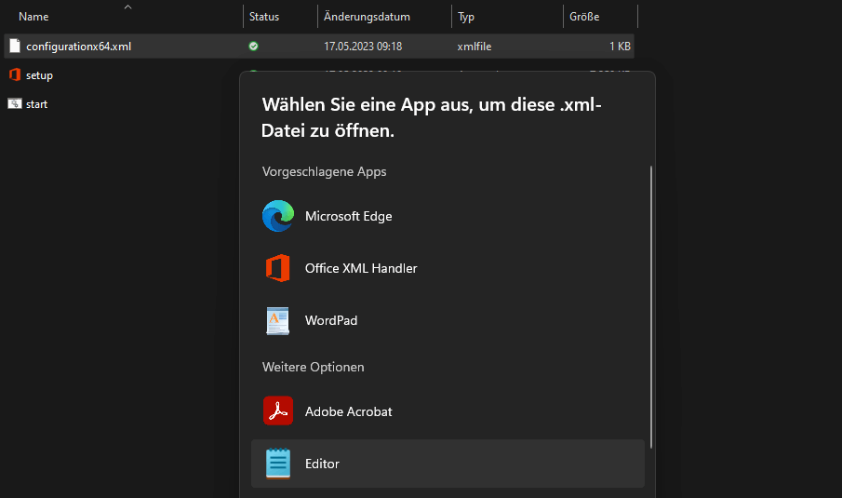Click the Typ column header
842x498 pixels.
[x=466, y=17]
